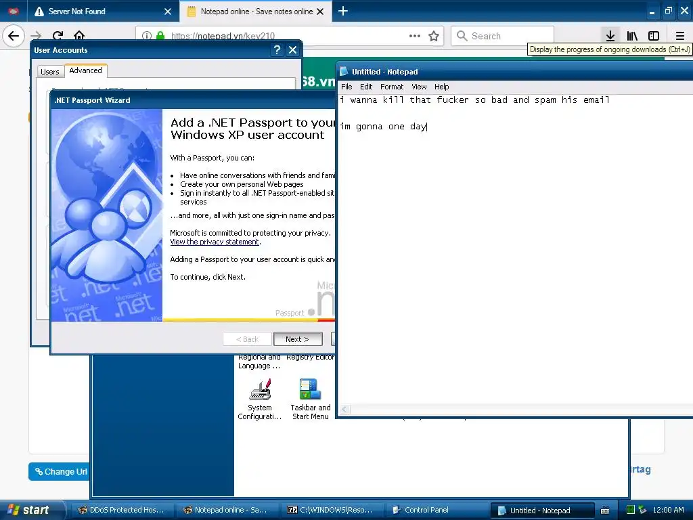Close the Notepad online tab
693x520 pixels.
pyautogui.click(x=320, y=12)
